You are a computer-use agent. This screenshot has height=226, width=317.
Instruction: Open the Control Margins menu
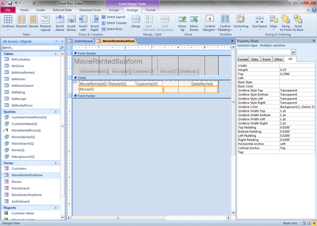tap(210, 23)
